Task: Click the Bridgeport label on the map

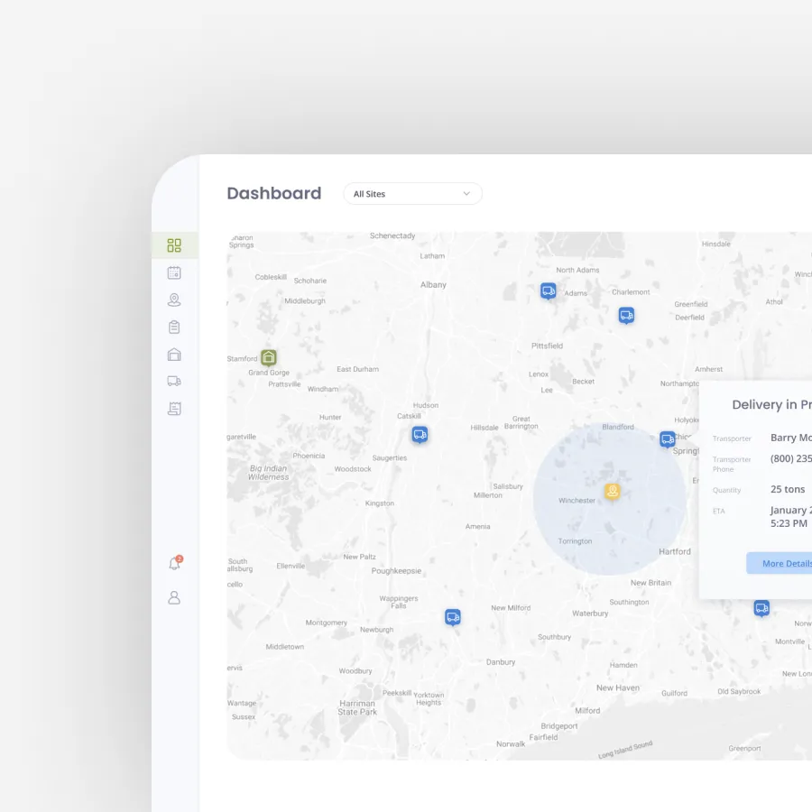Action: point(558,726)
